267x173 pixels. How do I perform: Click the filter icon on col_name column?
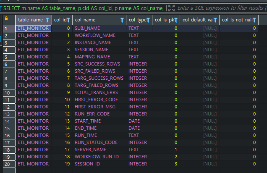(122, 20)
